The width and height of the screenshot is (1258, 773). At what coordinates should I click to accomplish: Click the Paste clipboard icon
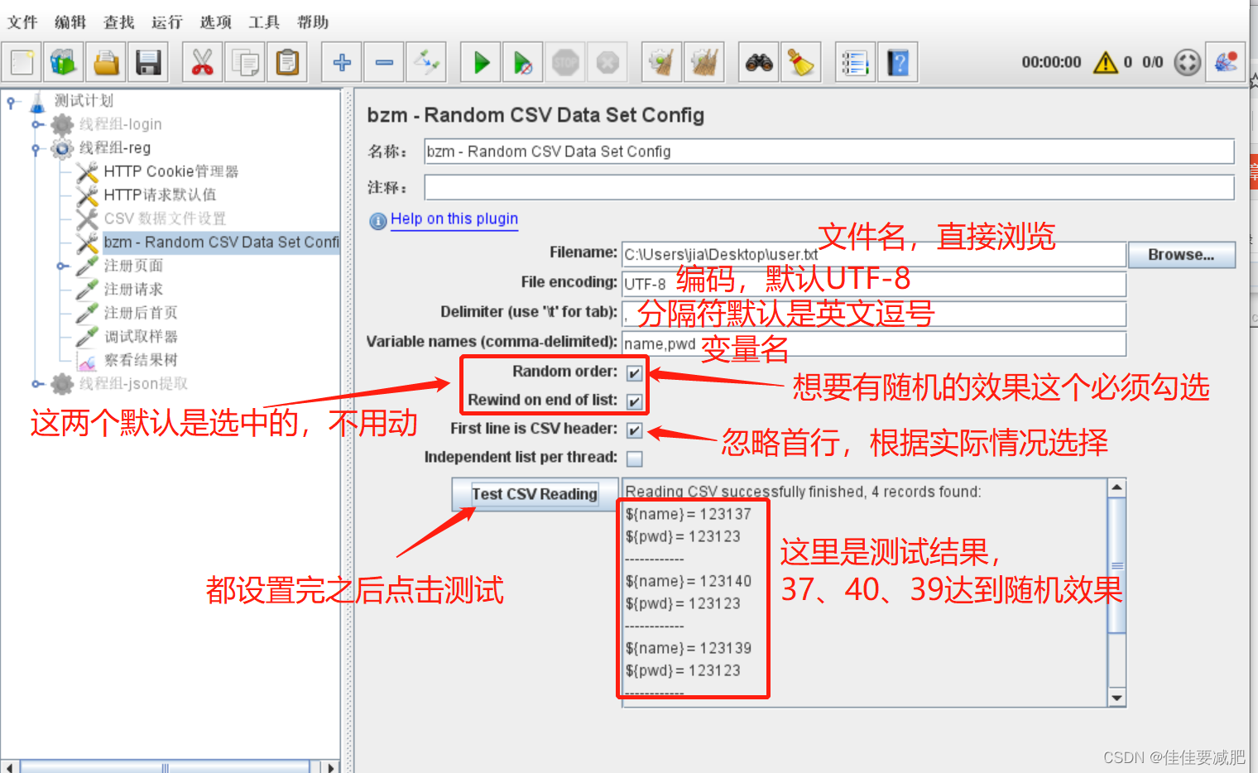pyautogui.click(x=287, y=62)
